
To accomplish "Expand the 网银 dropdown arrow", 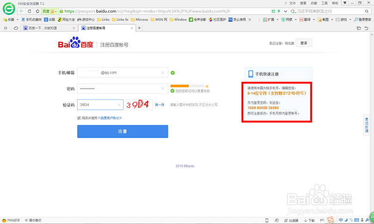I will [295, 20].
